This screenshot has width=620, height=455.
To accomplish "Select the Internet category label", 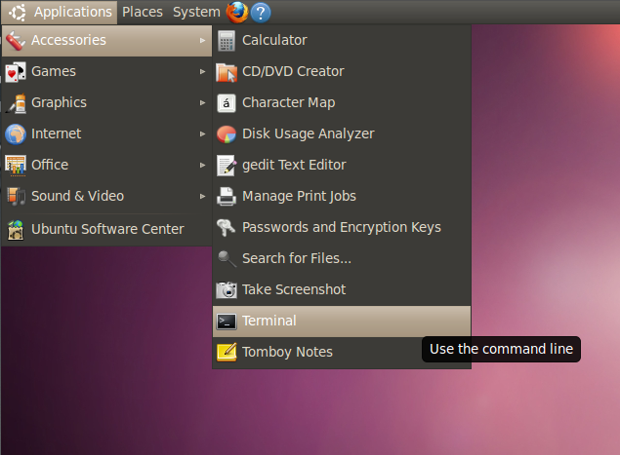I will [x=57, y=133].
